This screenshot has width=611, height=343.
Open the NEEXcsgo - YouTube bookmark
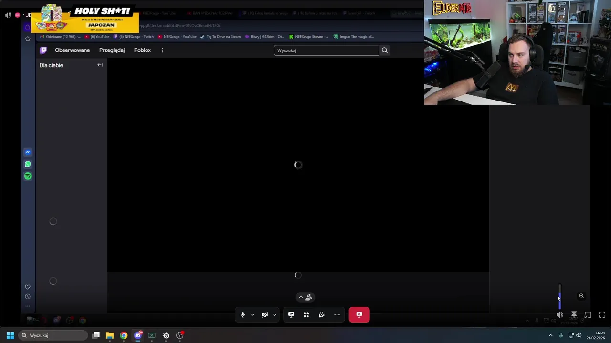[177, 37]
